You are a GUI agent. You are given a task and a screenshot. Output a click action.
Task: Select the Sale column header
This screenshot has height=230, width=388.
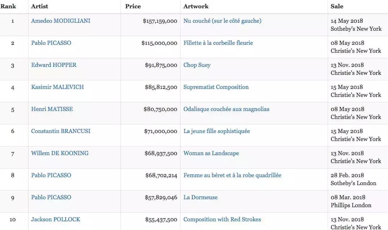337,7
